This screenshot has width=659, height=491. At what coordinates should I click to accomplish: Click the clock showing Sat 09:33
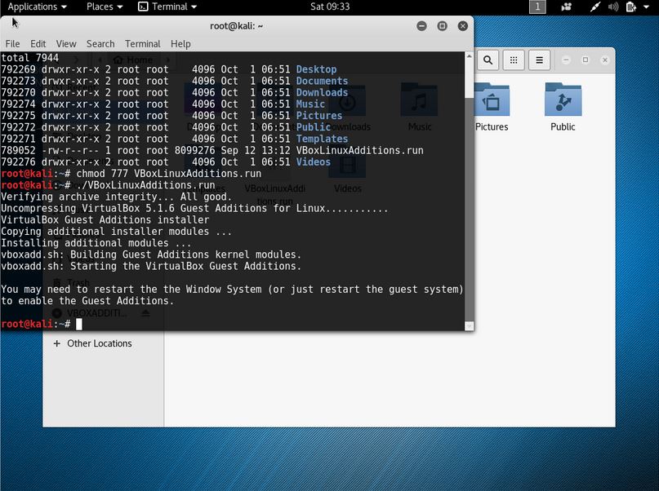coord(330,7)
